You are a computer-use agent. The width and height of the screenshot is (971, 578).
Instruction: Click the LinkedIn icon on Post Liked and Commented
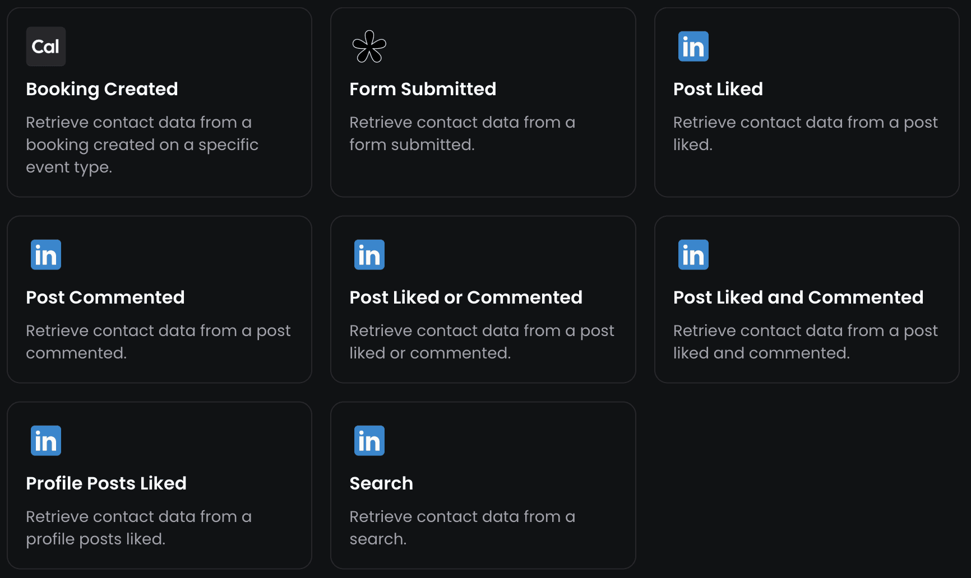point(693,254)
